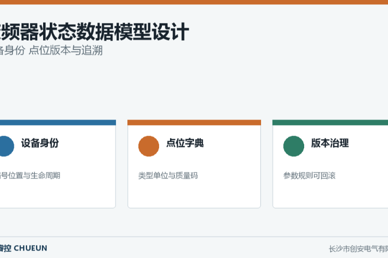This screenshot has width=388, height=258.
Task: Click the green accent bar atop 版本治理 card
Action: (x=330, y=122)
